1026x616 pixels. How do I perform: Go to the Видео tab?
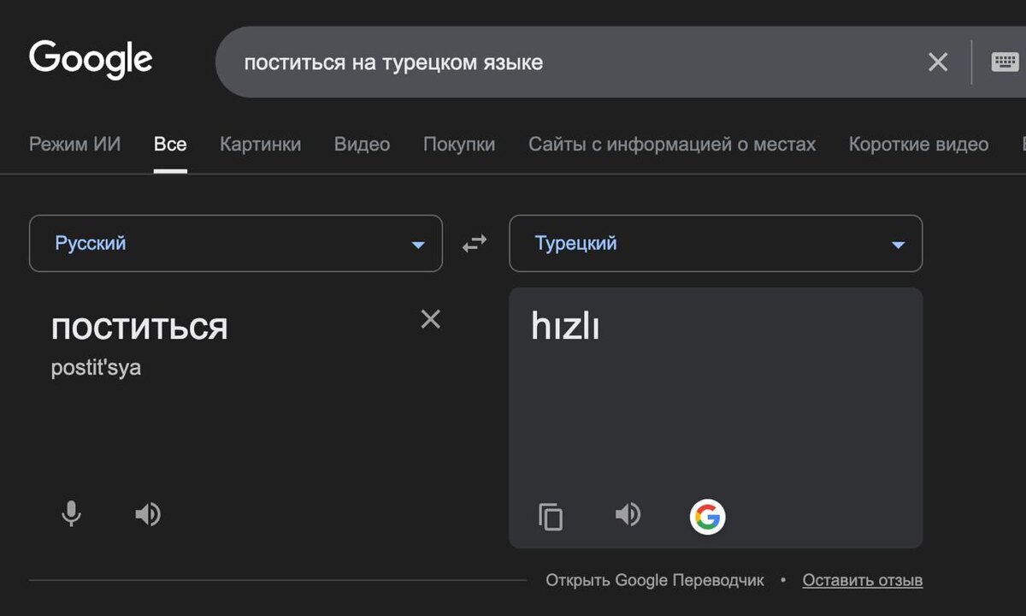(x=362, y=145)
